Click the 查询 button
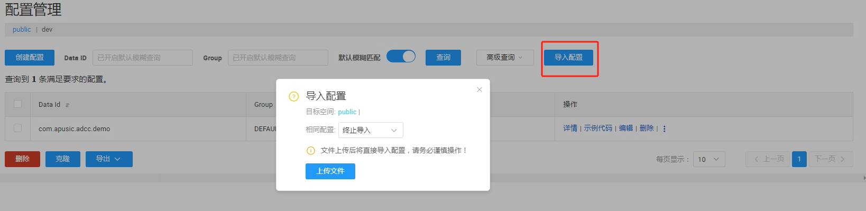The image size is (866, 211). pyautogui.click(x=443, y=58)
